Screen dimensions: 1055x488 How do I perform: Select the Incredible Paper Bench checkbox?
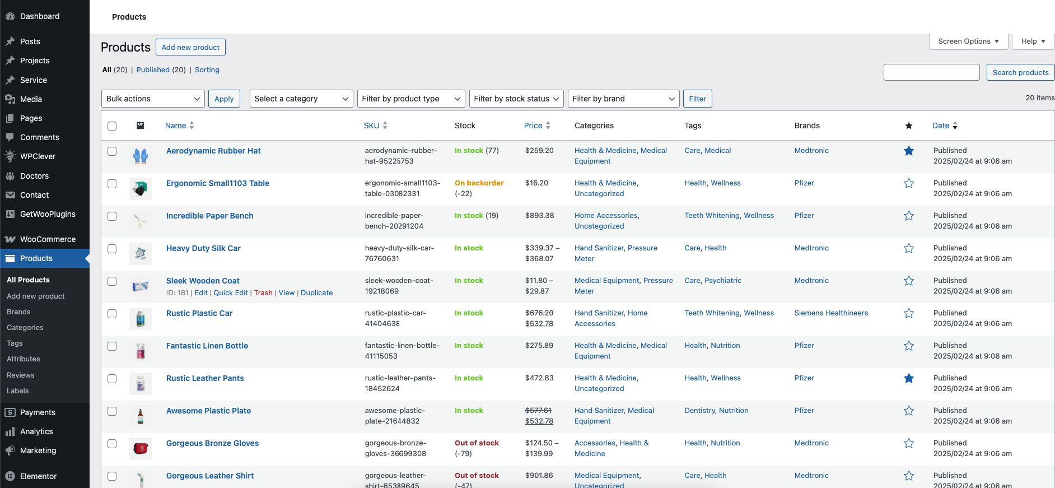click(x=112, y=216)
